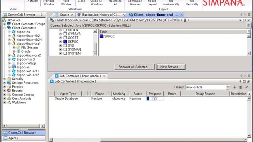The height and width of the screenshot is (142, 253).
Task: Check the SYSTEM checkbox
Action: click(65, 53)
